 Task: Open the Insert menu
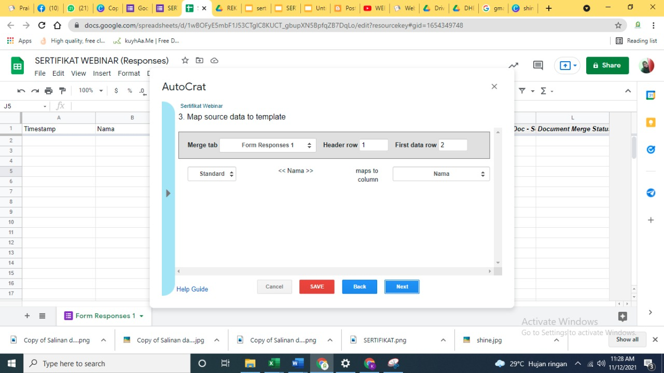[x=102, y=73]
